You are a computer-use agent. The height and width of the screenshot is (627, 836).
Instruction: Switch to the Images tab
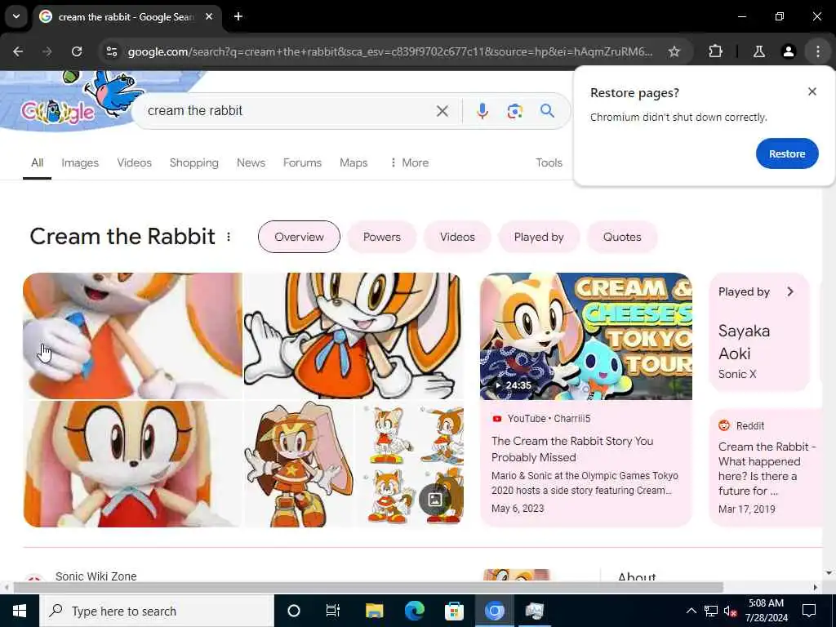tap(80, 162)
